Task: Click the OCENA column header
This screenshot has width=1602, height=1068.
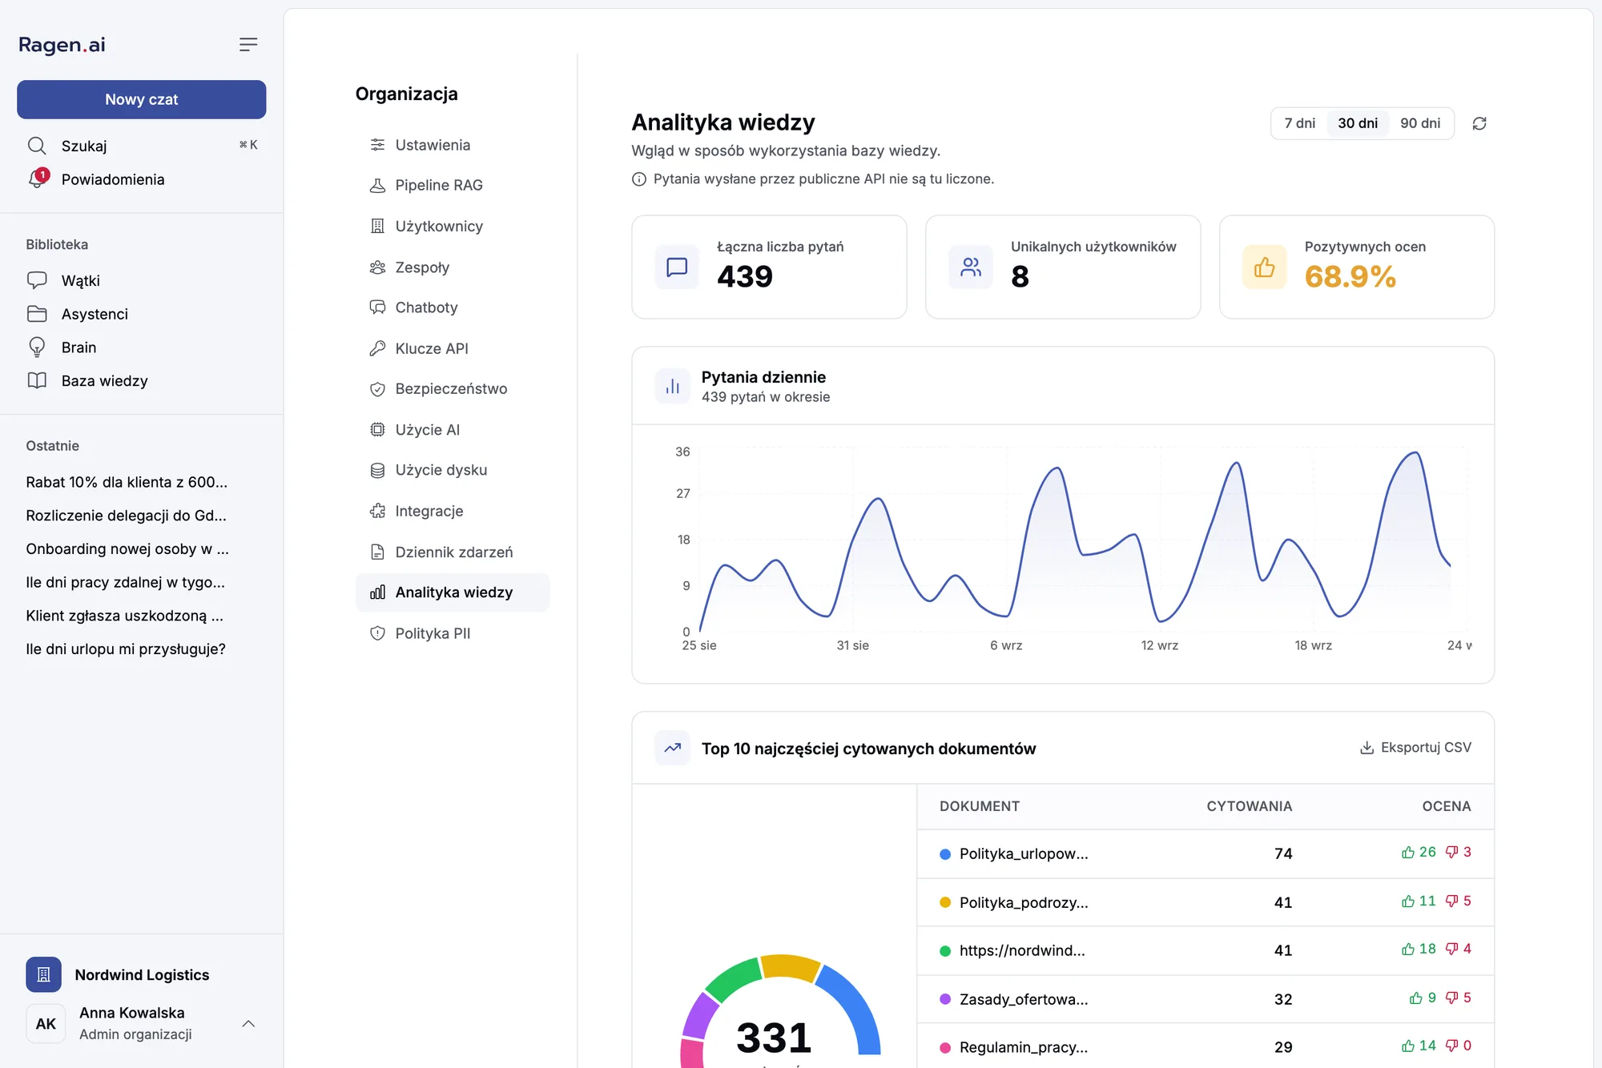Action: (x=1446, y=806)
